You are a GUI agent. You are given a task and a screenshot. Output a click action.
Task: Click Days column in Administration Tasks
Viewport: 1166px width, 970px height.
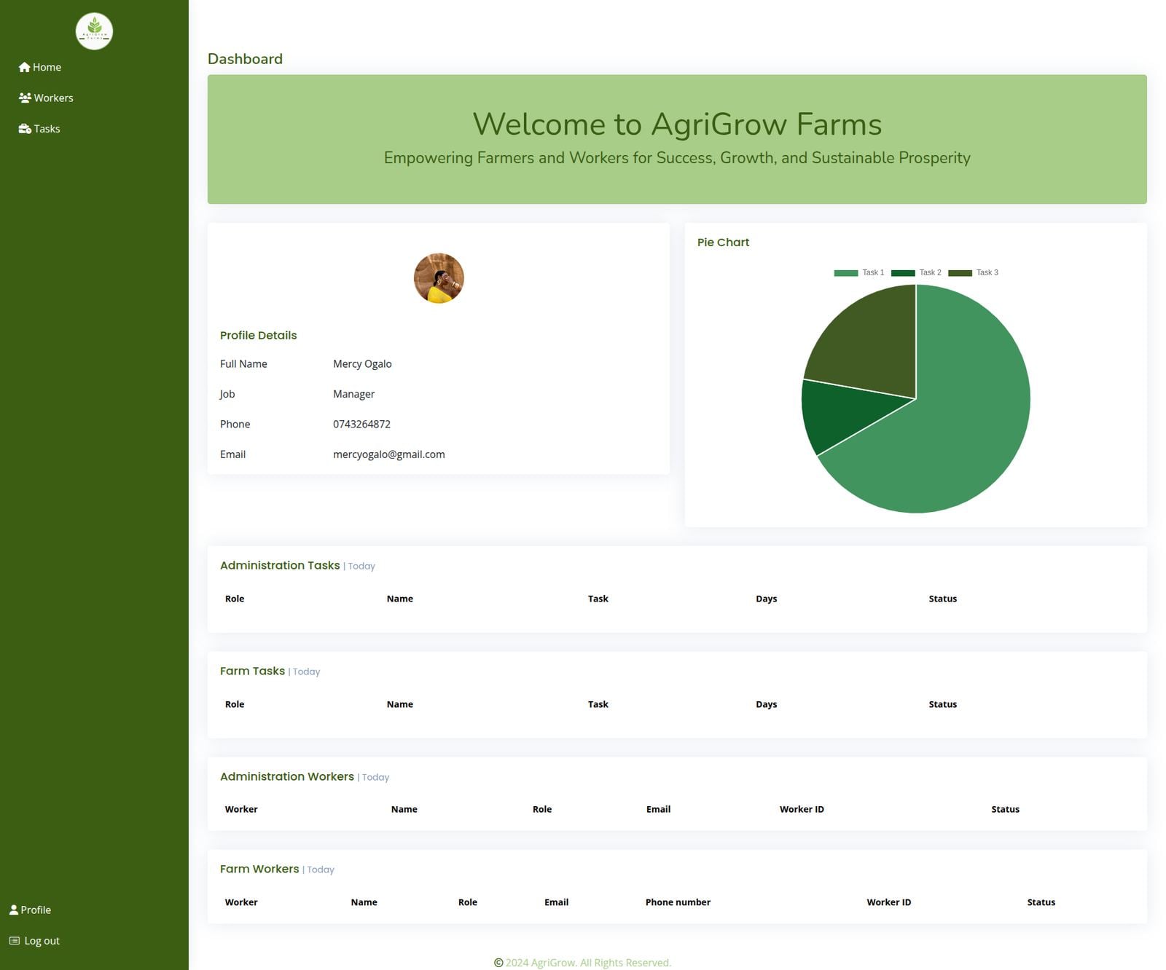766,599
